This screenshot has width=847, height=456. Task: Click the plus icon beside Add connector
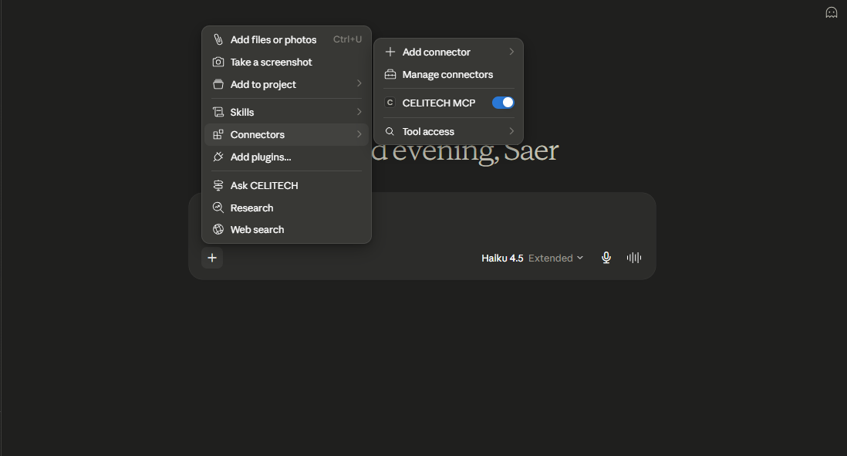point(390,52)
